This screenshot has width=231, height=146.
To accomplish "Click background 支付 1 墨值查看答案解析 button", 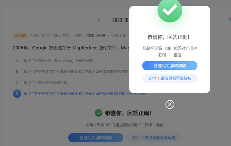I will pos(154,138).
